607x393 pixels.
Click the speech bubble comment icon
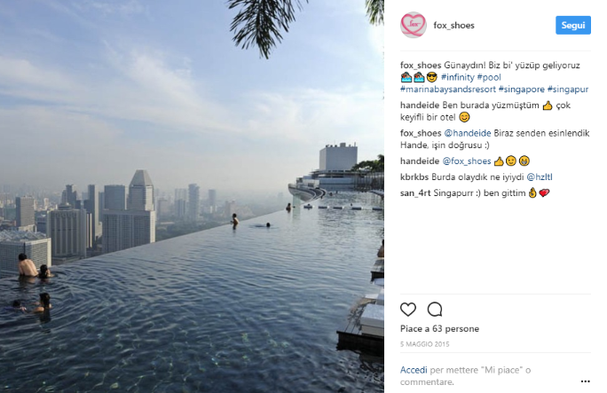point(435,310)
